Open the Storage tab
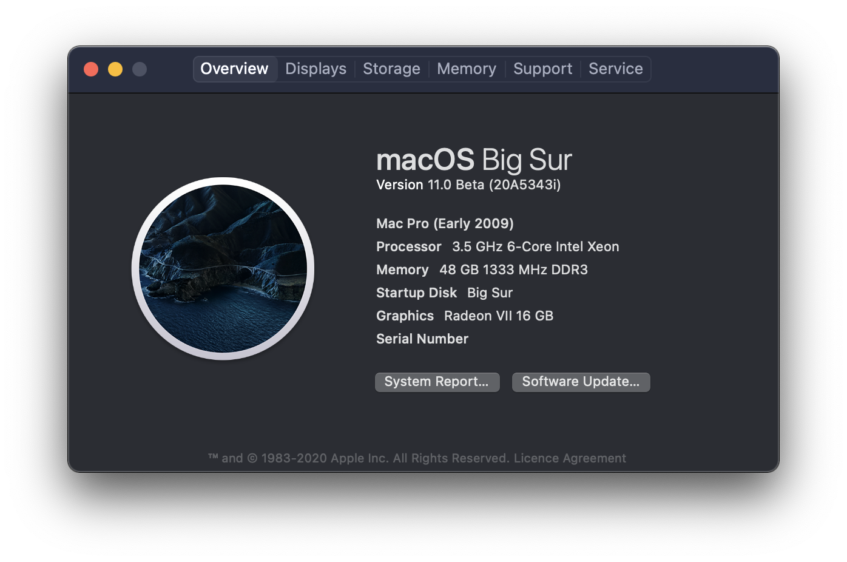This screenshot has width=847, height=562. click(x=391, y=69)
